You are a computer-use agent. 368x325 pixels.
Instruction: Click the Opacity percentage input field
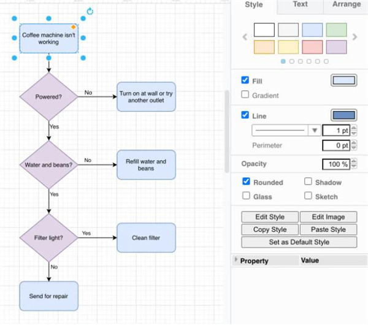tap(336, 164)
